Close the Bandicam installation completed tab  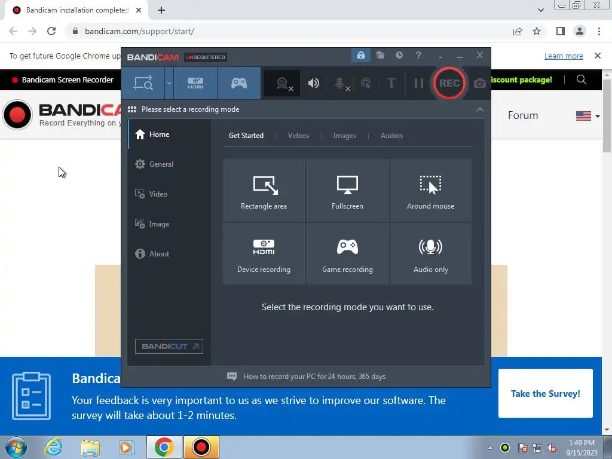139,10
